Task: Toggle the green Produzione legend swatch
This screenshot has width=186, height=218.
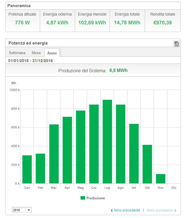Action: tap(83, 198)
